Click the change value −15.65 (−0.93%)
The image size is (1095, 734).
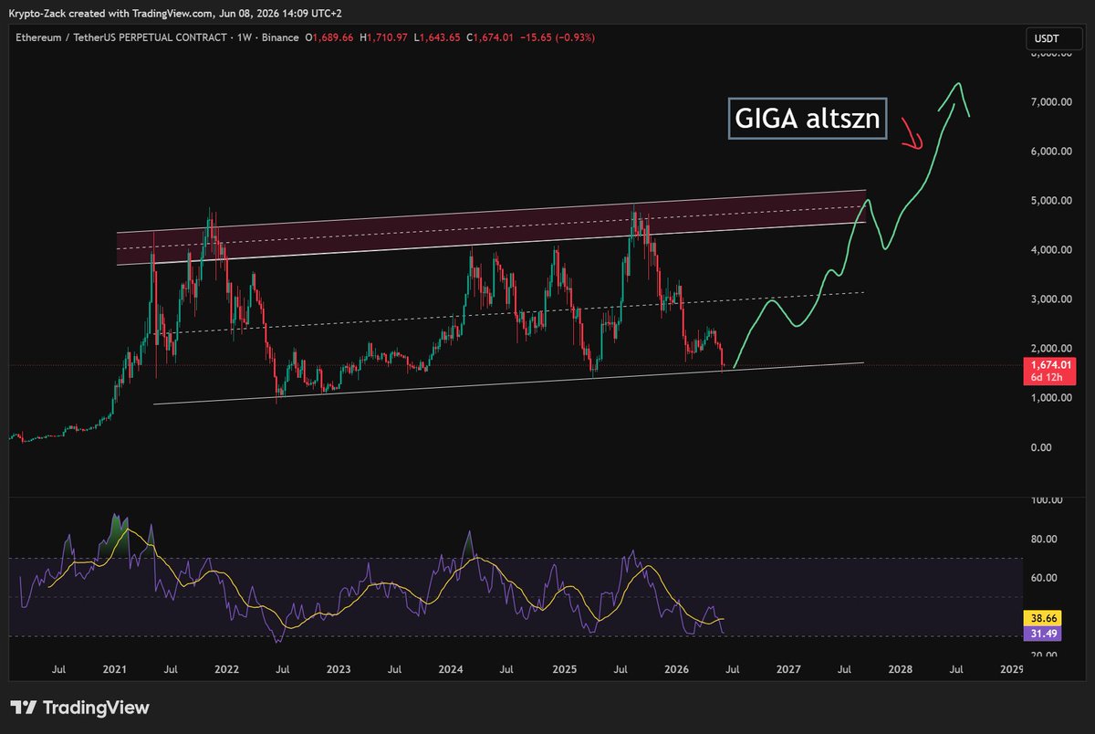[556, 37]
